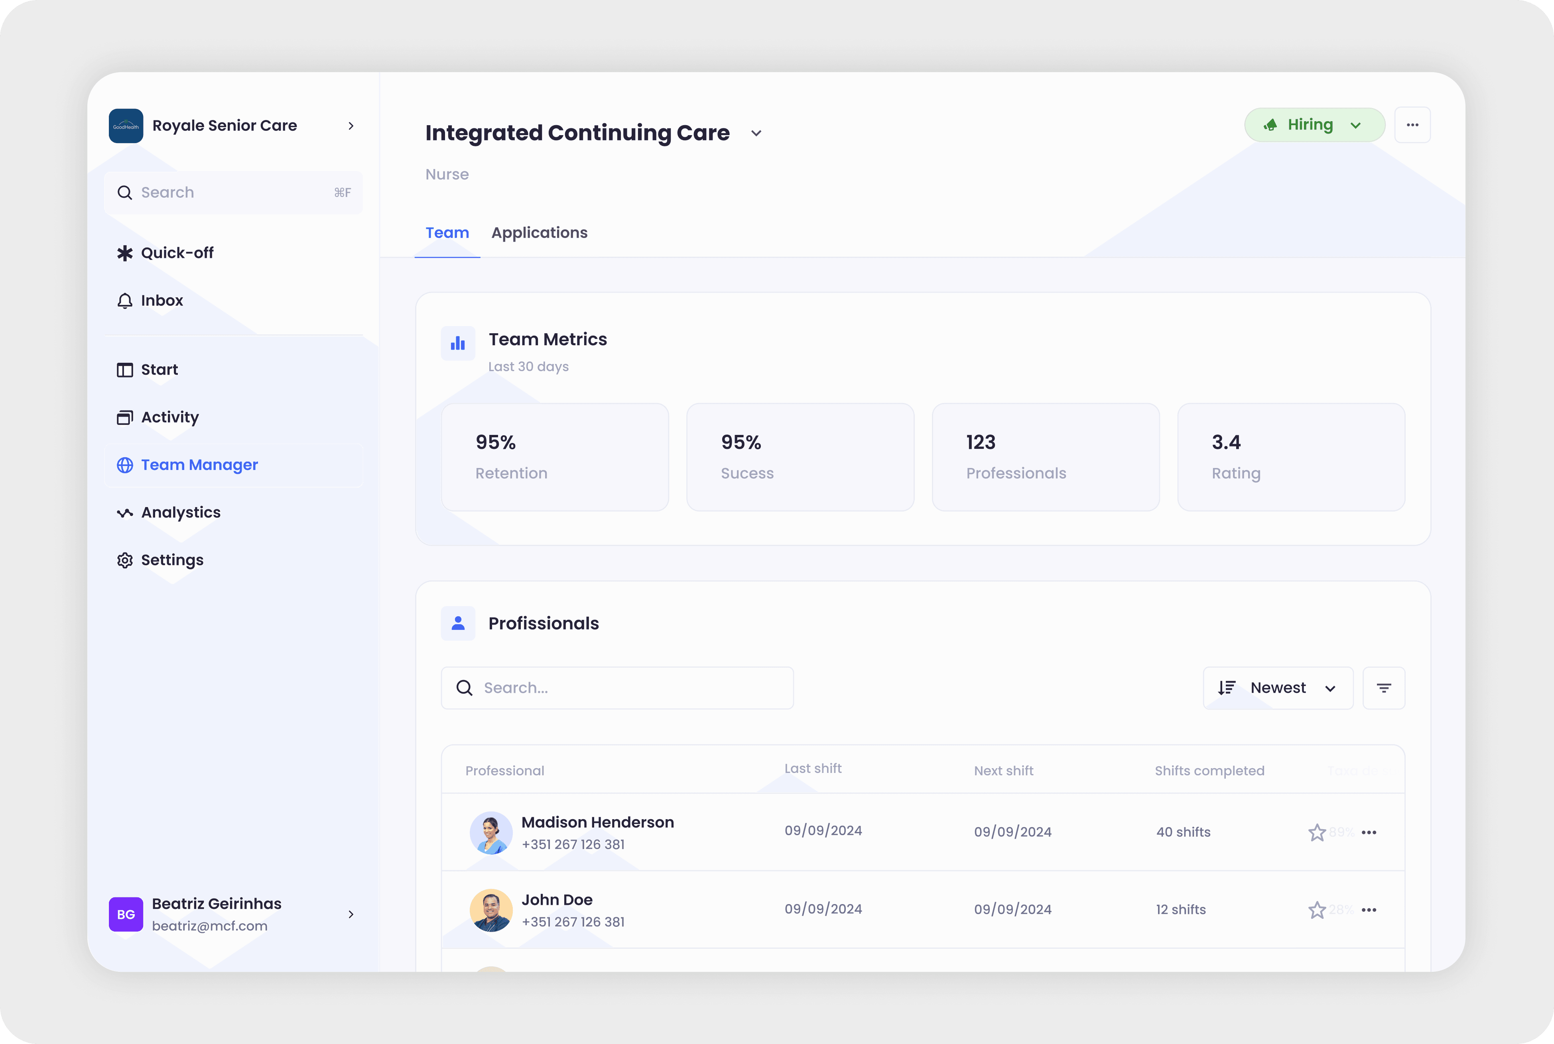Open John Doe's profile name link
The image size is (1554, 1044).
557,900
